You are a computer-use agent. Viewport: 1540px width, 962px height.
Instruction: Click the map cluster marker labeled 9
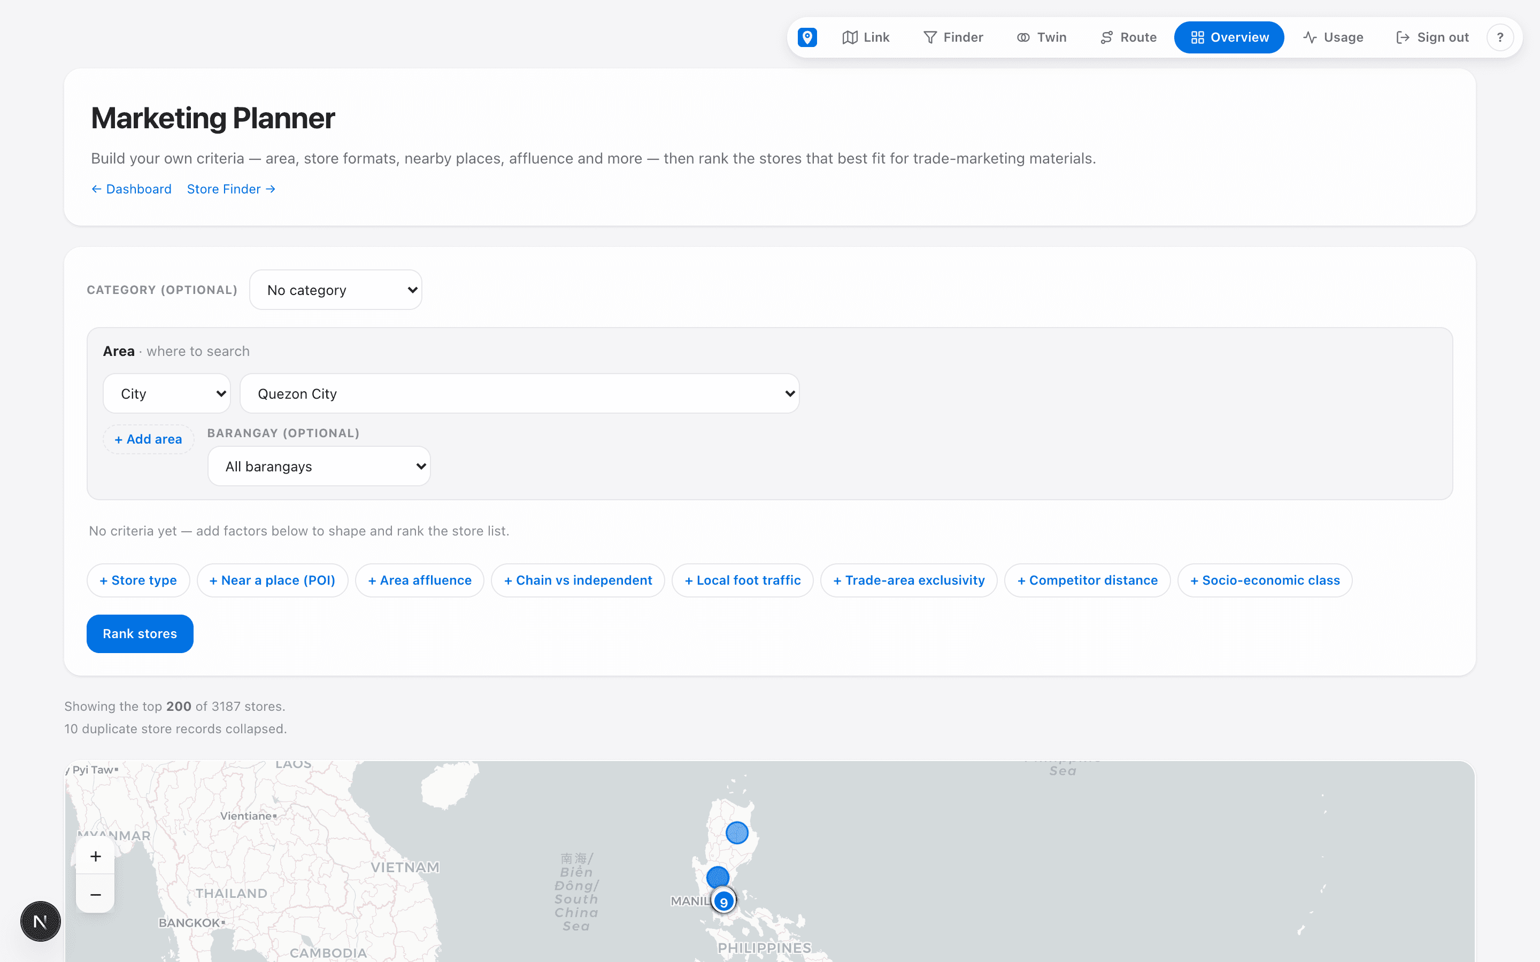(723, 902)
